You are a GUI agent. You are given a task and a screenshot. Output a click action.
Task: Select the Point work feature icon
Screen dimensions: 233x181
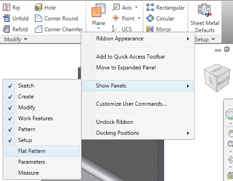click(116, 18)
